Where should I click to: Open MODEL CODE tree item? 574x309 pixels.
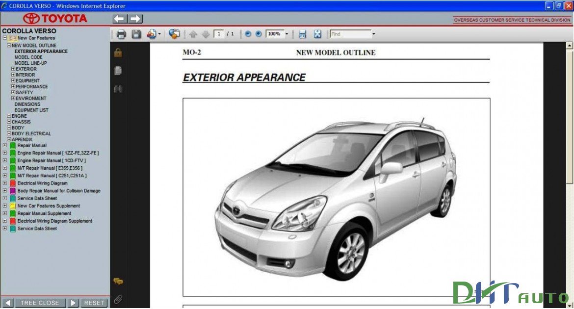[28, 57]
